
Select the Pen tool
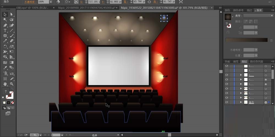tap(5, 25)
